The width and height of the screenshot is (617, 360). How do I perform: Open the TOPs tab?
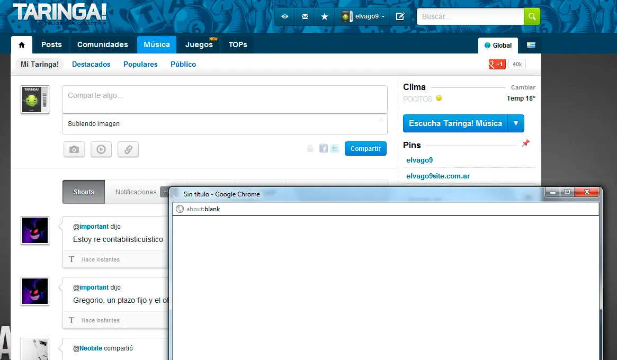coord(238,45)
